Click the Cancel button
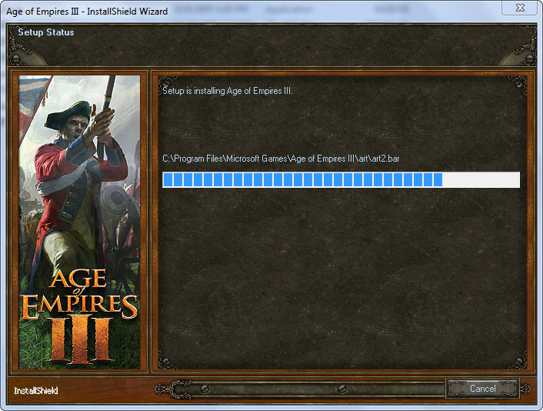The image size is (543, 411). [x=482, y=389]
